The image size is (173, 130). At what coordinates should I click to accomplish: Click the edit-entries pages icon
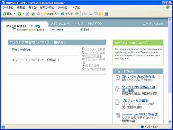[x=83, y=53]
